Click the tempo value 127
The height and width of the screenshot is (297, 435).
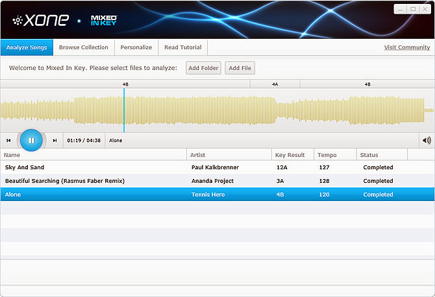click(x=325, y=167)
